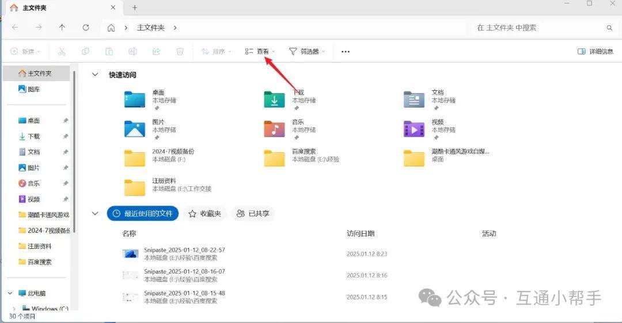Sort by the 访问日期 column header
Viewport: 622px width, 323px height.
[360, 233]
